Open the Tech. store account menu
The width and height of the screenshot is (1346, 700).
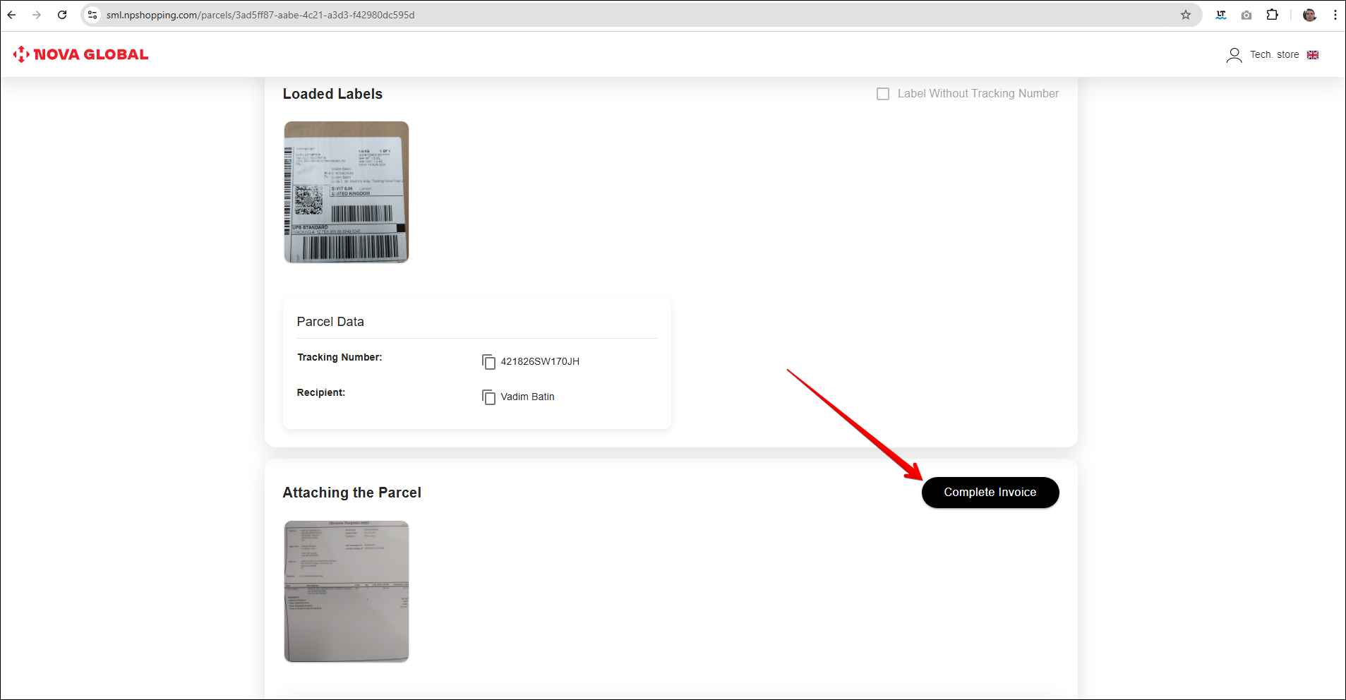(x=1274, y=55)
